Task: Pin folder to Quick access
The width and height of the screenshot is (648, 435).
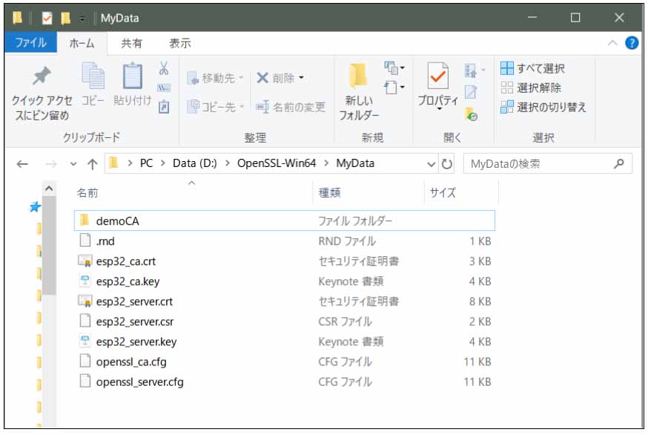Action: (42, 93)
